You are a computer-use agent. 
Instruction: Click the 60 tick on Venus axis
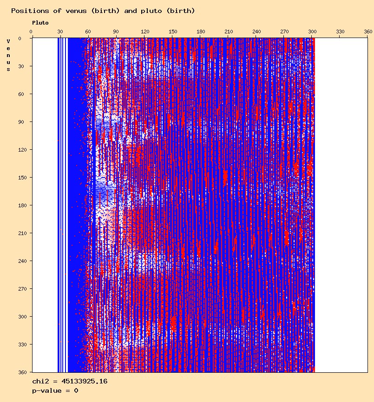tap(21, 94)
